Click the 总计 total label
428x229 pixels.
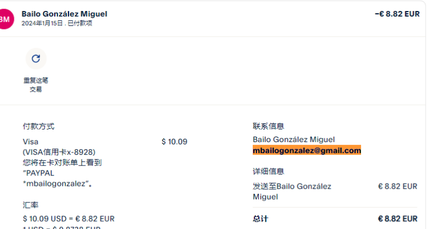[260, 218]
